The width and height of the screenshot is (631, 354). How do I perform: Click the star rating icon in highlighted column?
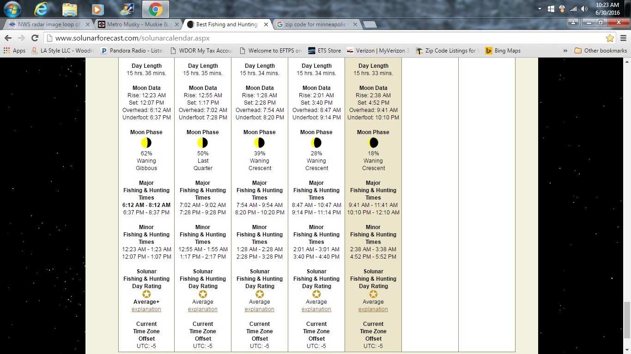pos(373,294)
